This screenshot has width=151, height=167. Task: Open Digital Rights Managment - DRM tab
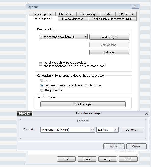[113, 19]
